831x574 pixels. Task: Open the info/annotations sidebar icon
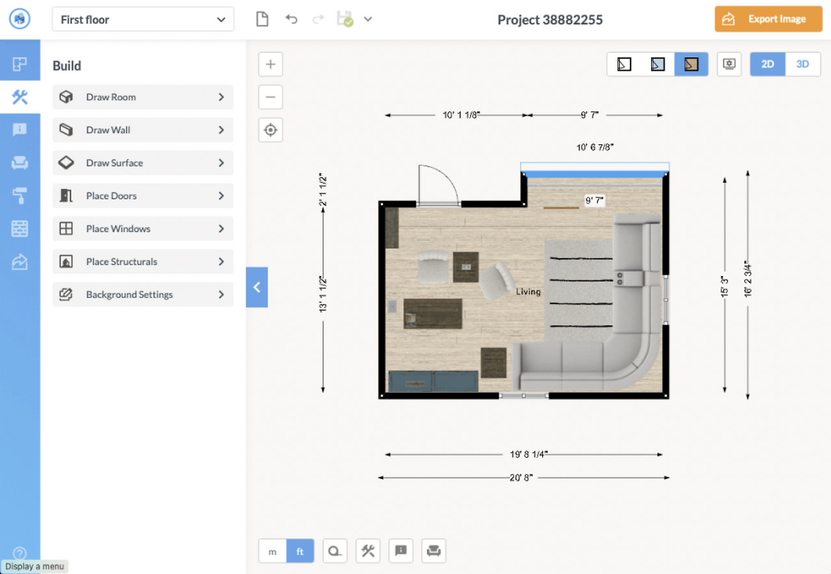[19, 130]
